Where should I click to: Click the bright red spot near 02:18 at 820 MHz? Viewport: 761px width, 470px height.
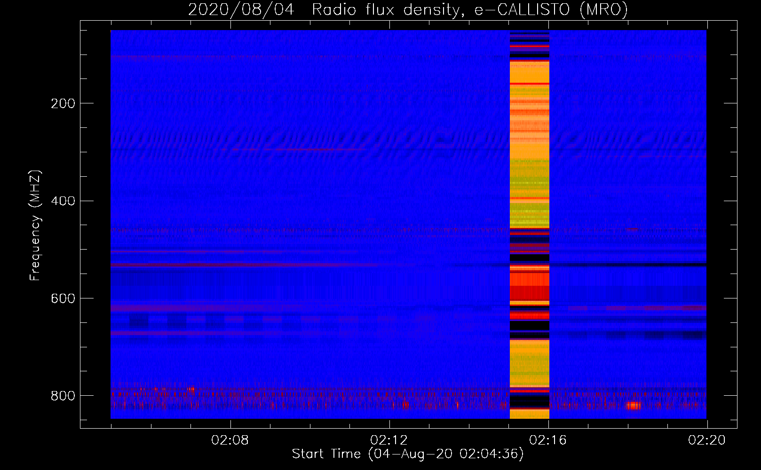click(634, 406)
